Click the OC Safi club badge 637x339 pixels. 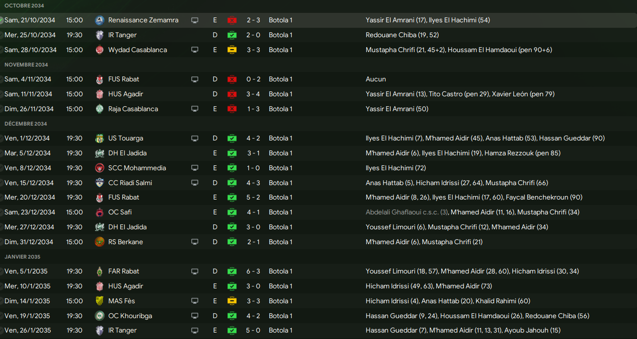click(100, 212)
